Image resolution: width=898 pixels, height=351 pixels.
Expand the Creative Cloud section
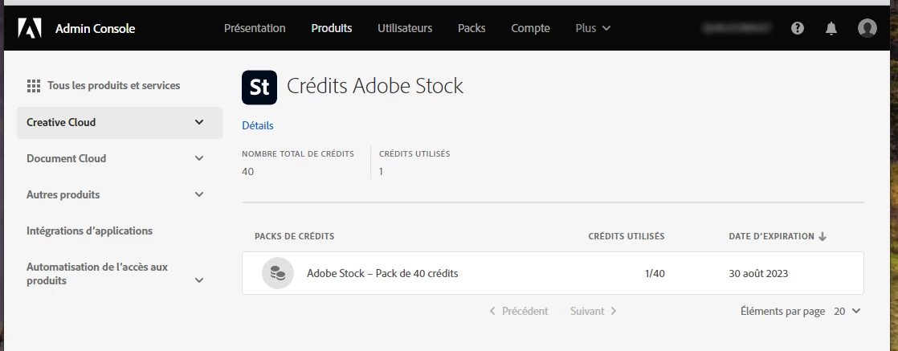199,122
